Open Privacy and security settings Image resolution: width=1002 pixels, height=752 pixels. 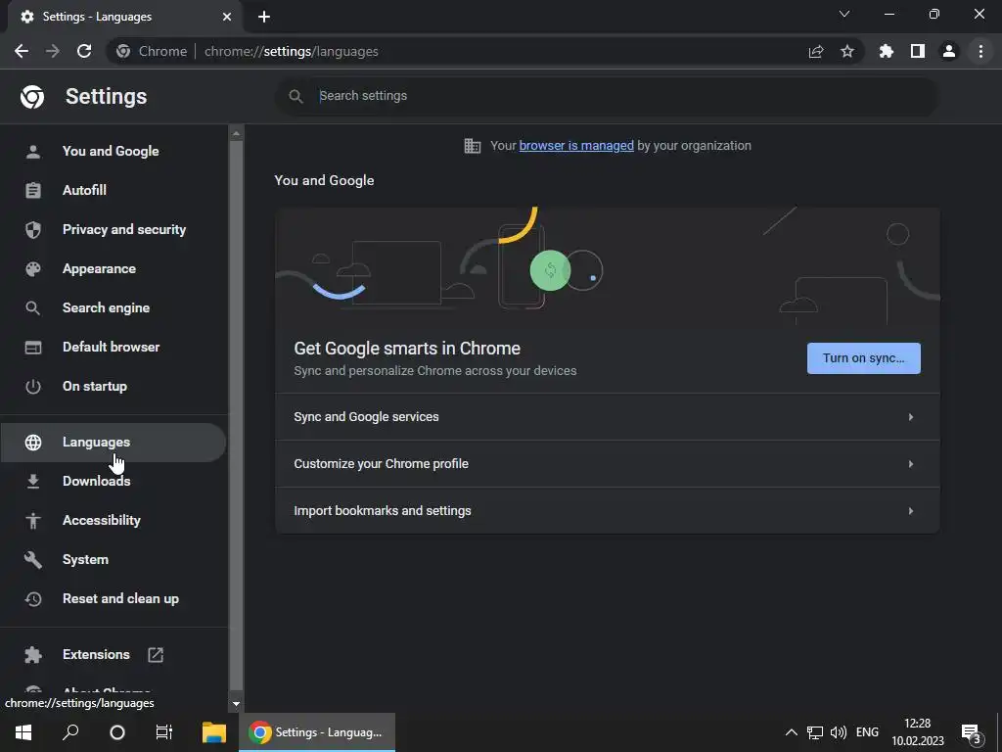pyautogui.click(x=113, y=229)
